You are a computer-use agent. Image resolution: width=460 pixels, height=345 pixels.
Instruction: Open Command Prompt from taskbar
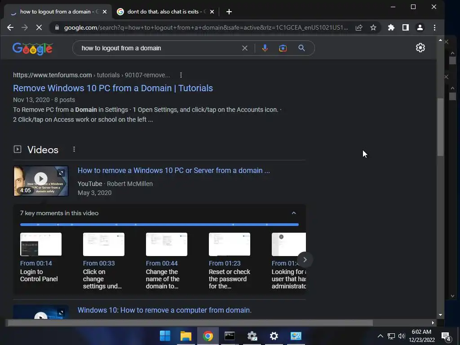[x=230, y=336]
